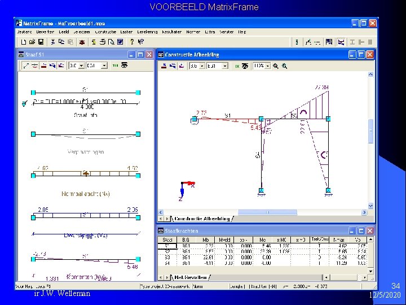Click the yellow calculate icon in the main toolbar
This screenshot has height=305, width=406.
94,42
